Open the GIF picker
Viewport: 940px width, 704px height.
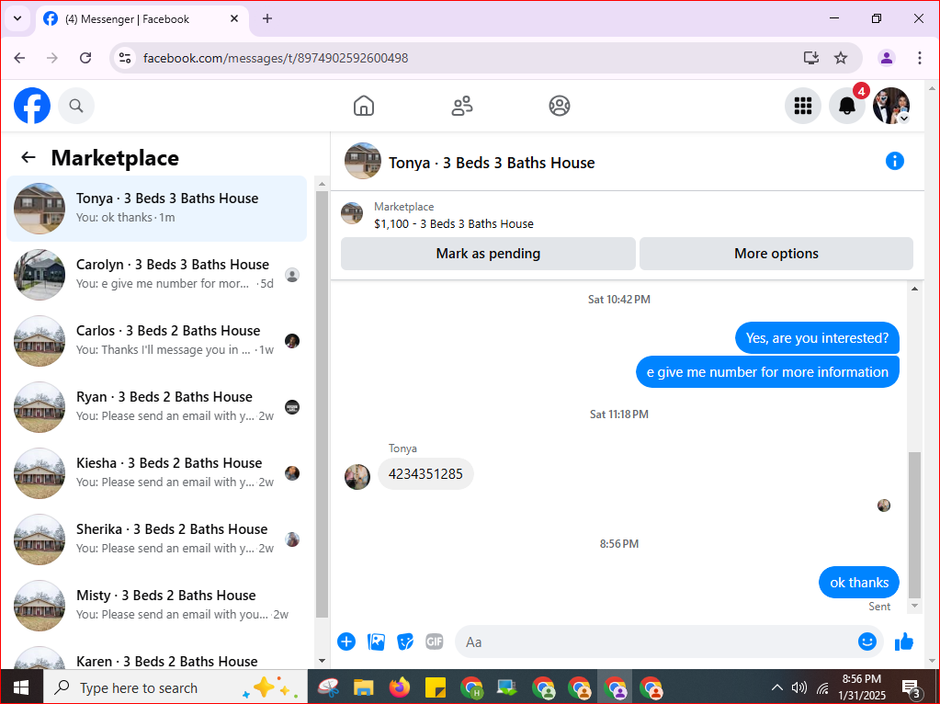(x=434, y=642)
